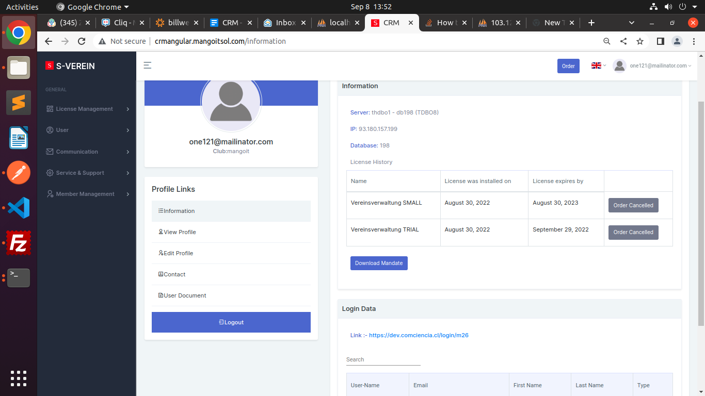The width and height of the screenshot is (705, 396).
Task: Reload the page
Action: [x=82, y=41]
